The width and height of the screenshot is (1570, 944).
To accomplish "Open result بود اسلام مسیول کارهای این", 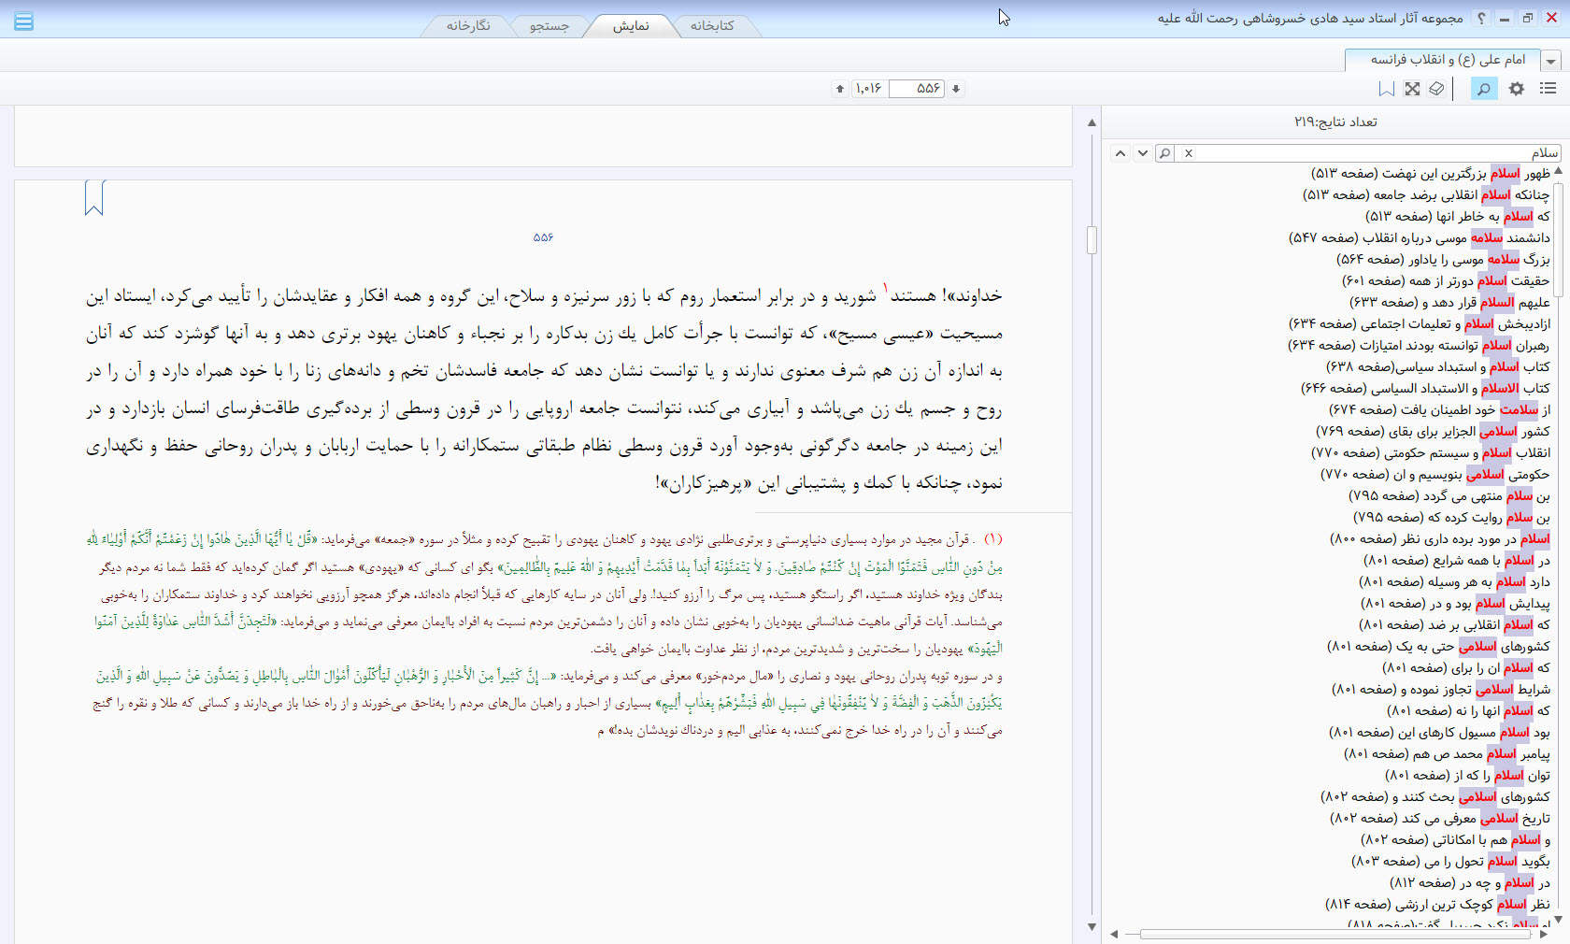I will 1439,733.
